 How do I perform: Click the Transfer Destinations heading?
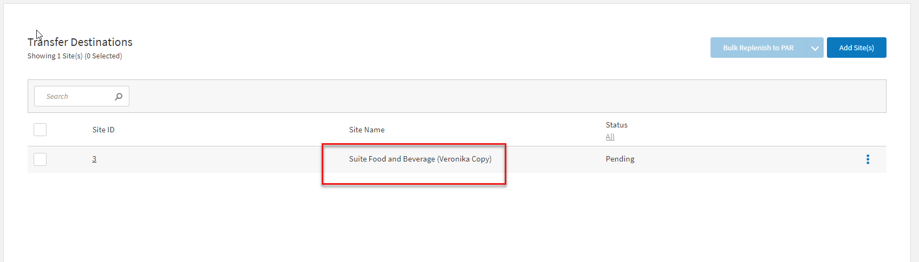pos(80,42)
